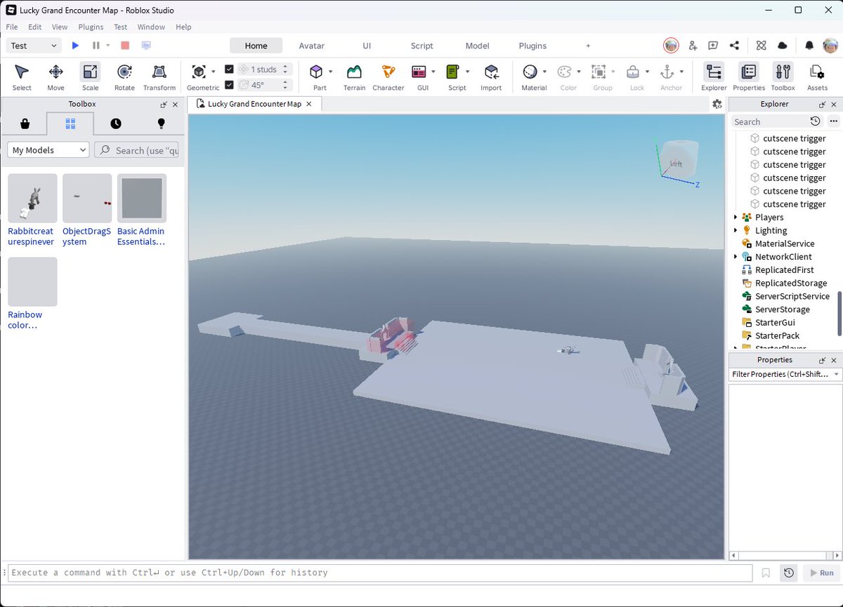Select Basic Admin Essentials model thumbnail

142,198
